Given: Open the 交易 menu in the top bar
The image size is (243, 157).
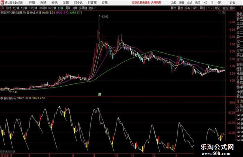Looking at the screenshot, I should tap(105, 3).
